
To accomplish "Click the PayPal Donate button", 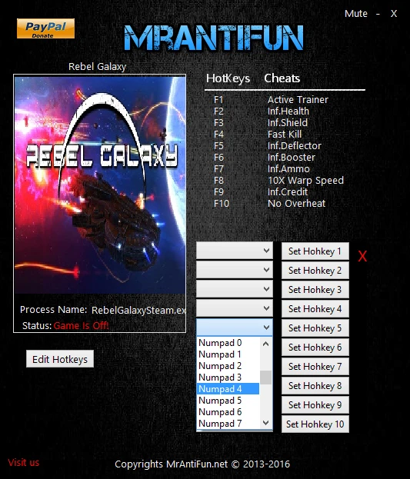I will point(45,28).
